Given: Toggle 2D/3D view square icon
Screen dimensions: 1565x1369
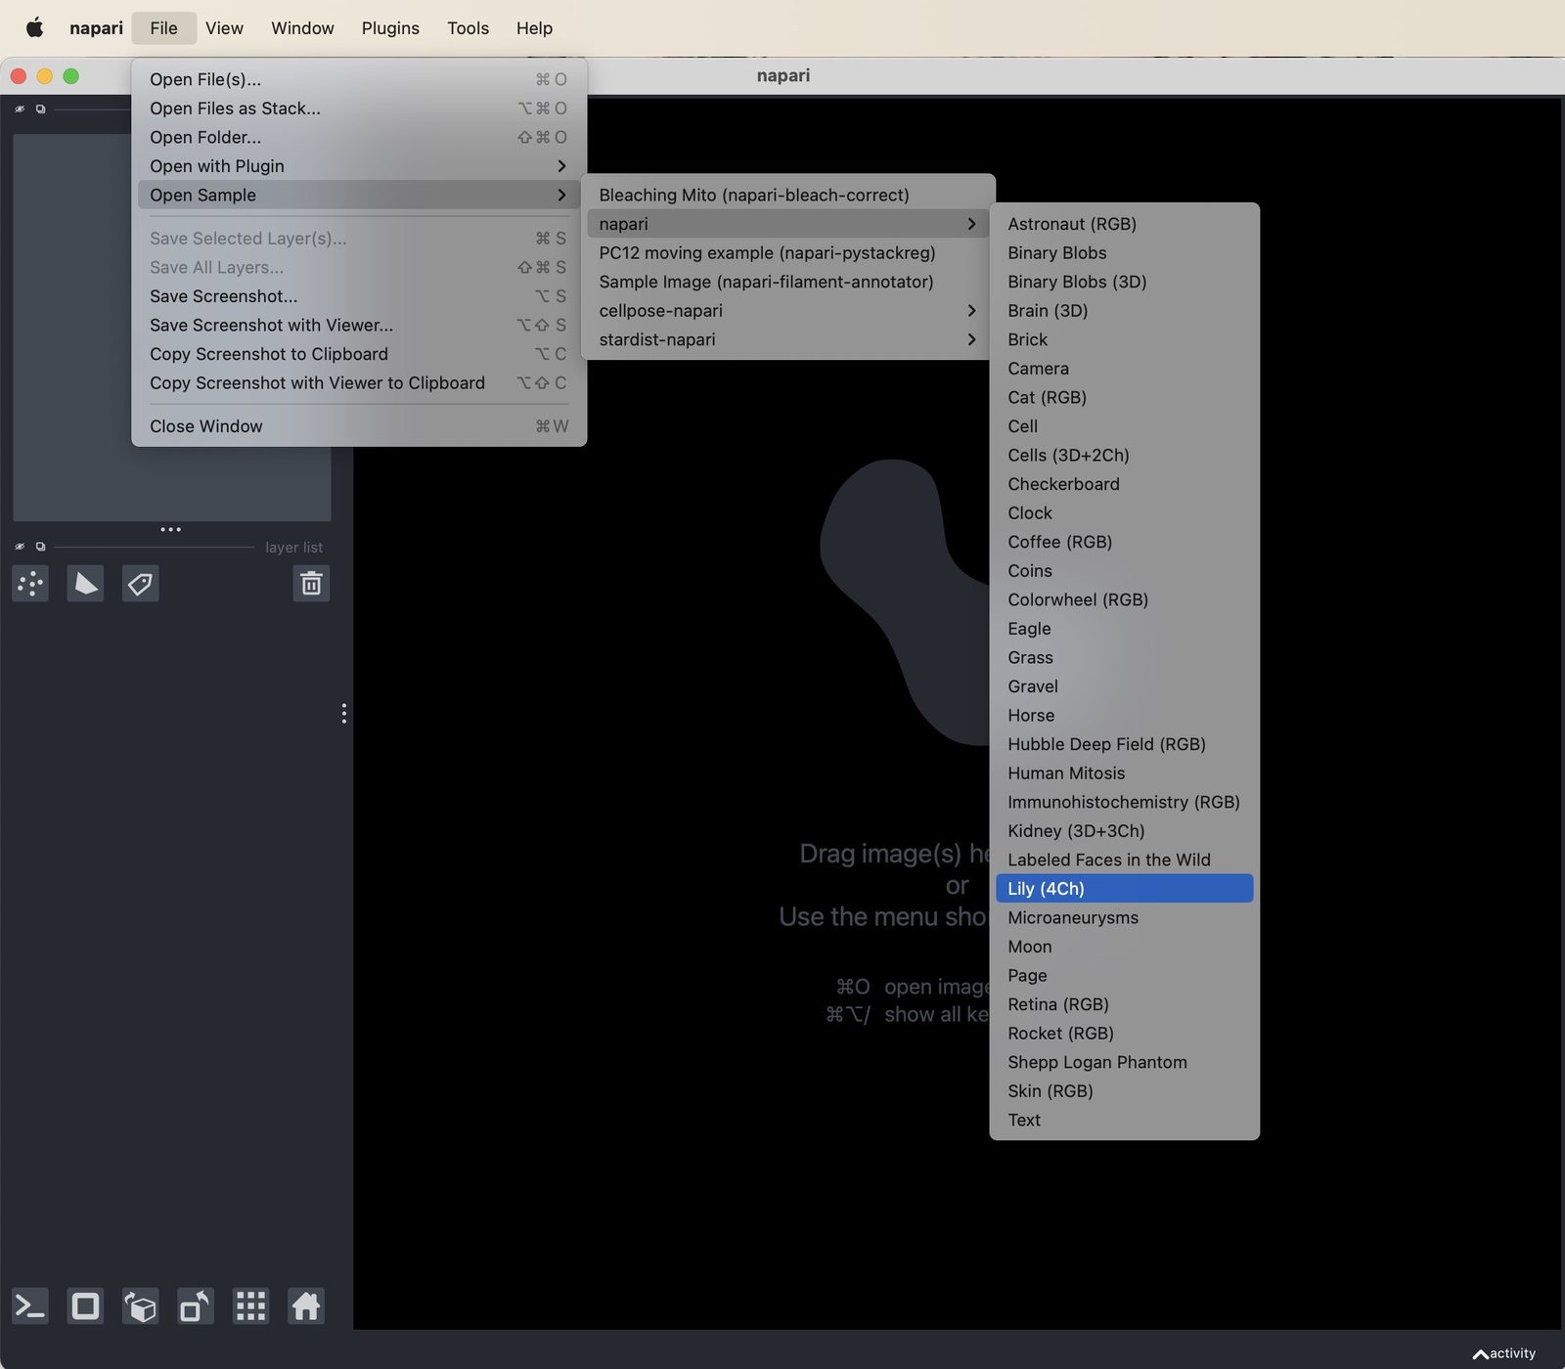Looking at the screenshot, I should point(85,1306).
